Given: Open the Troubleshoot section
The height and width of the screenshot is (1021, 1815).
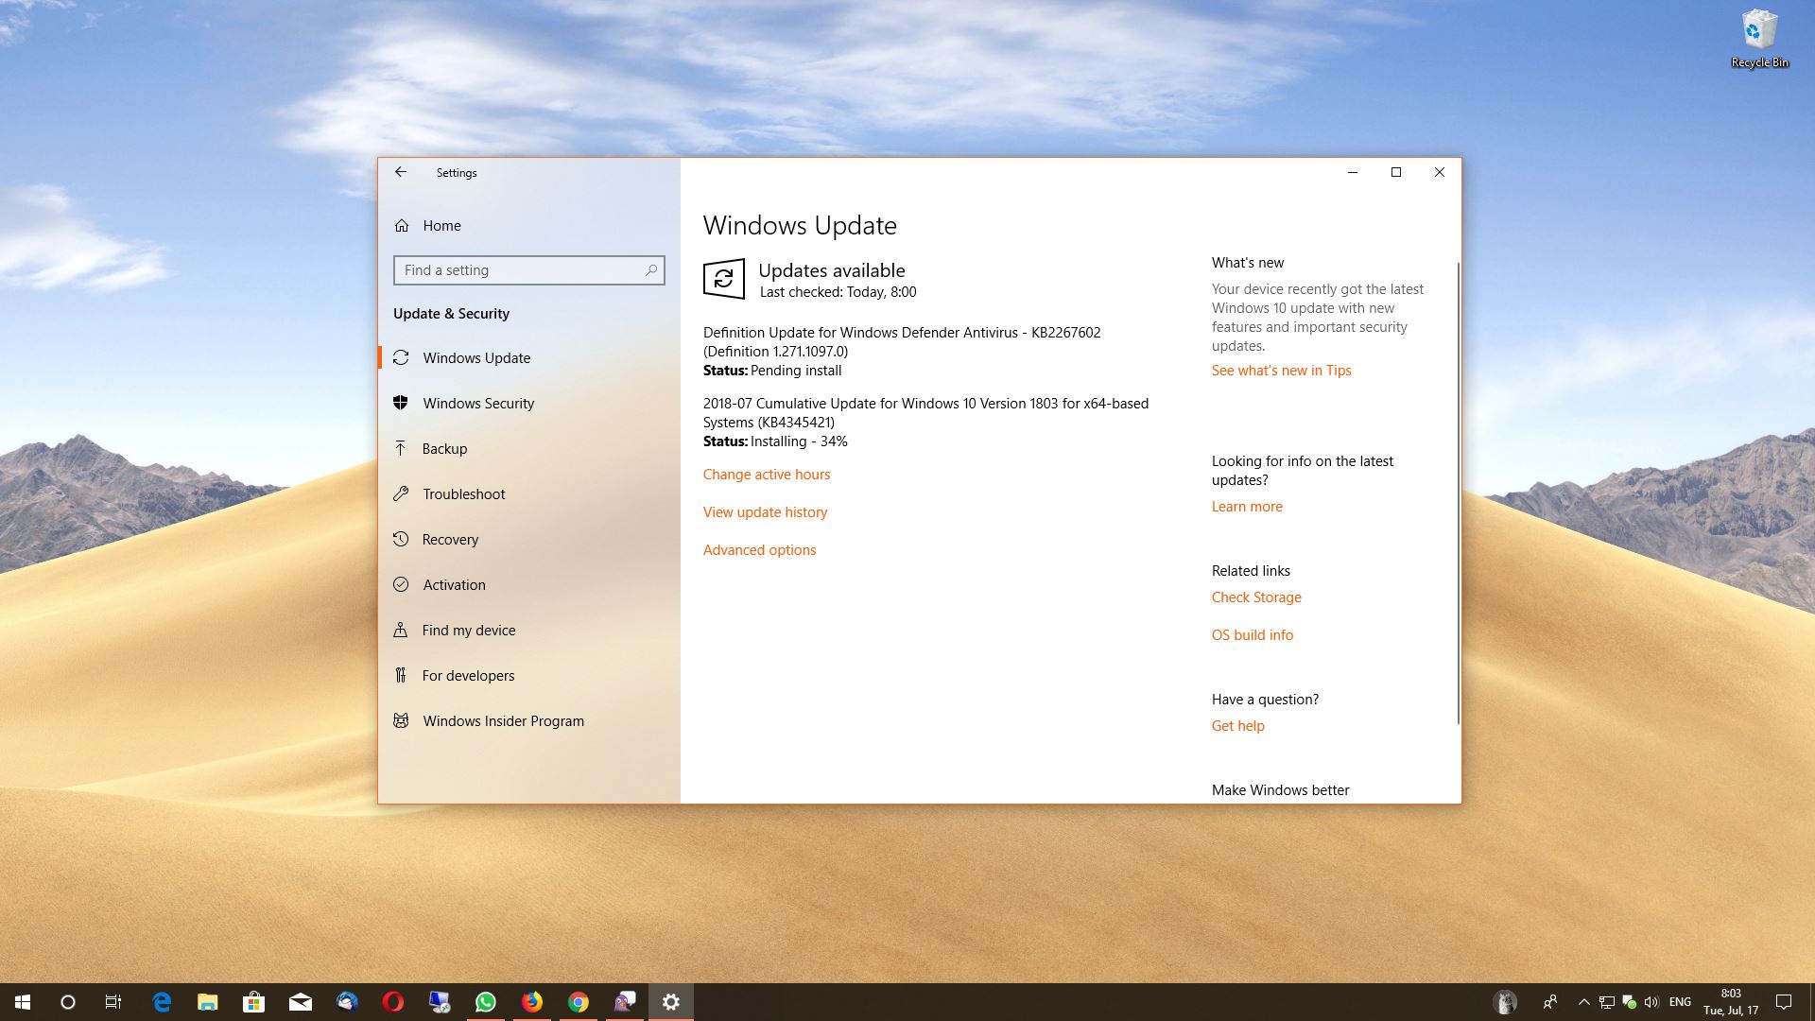Looking at the screenshot, I should (529, 493).
